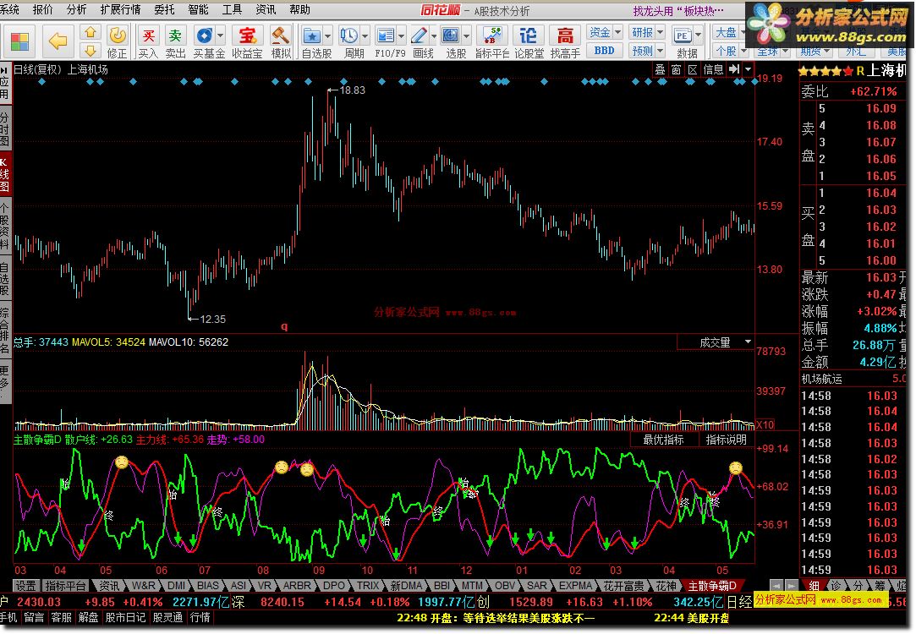
Task: Expand the 买基金 dropdown arrow
Action: tap(220, 36)
